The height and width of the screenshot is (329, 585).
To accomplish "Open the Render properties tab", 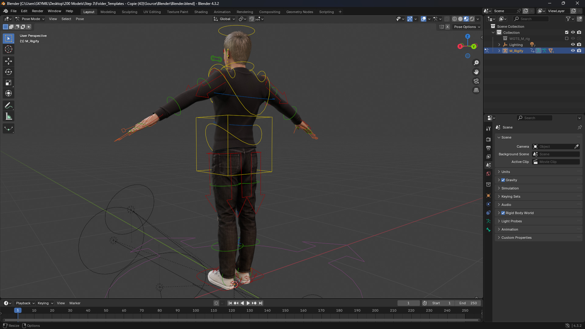I will click(488, 139).
